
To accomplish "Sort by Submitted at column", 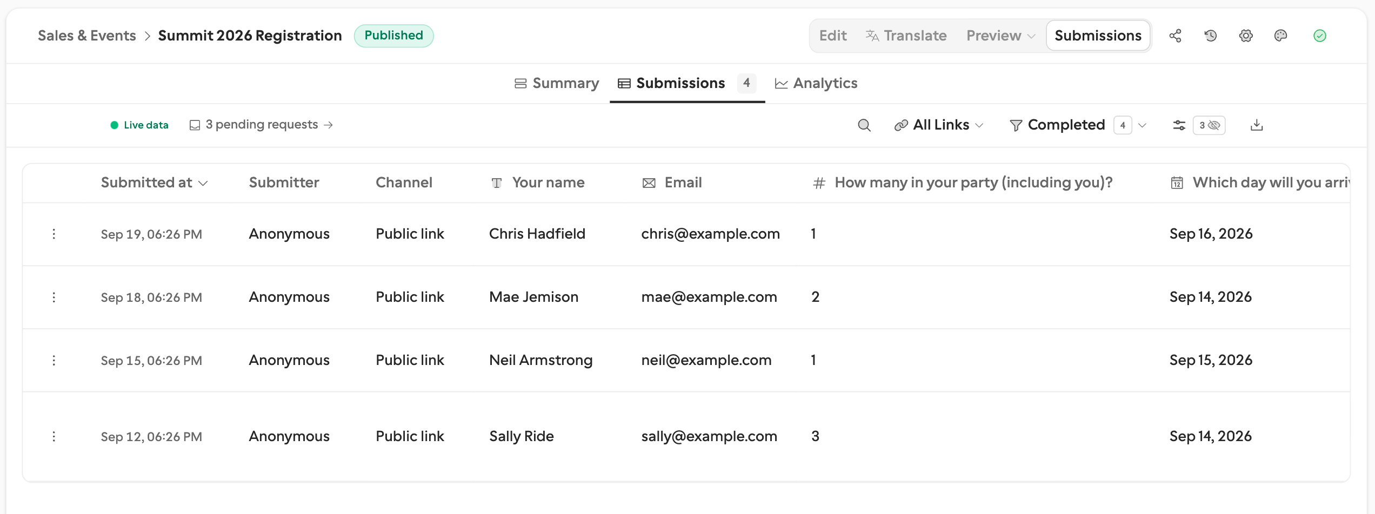I will pos(154,182).
